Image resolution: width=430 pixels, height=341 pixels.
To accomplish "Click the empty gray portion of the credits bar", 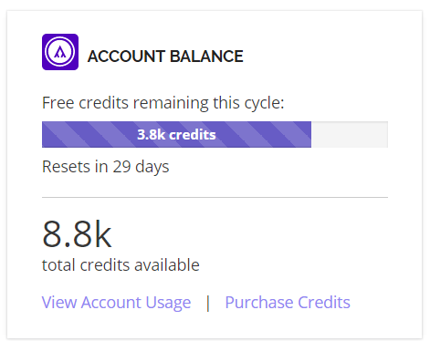I will pos(350,135).
